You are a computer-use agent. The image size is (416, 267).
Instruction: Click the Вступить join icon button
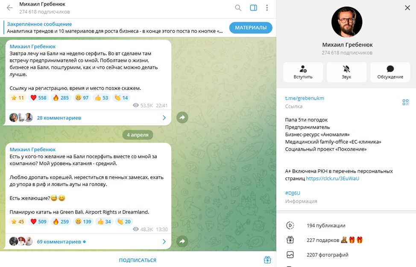point(303,72)
